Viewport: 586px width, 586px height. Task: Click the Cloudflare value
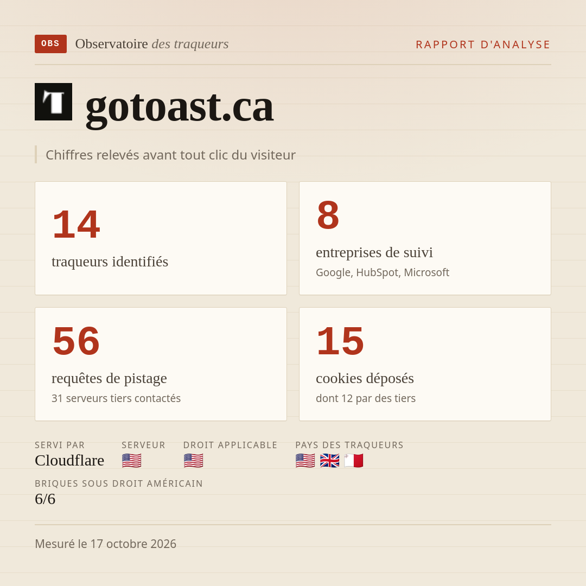(69, 461)
